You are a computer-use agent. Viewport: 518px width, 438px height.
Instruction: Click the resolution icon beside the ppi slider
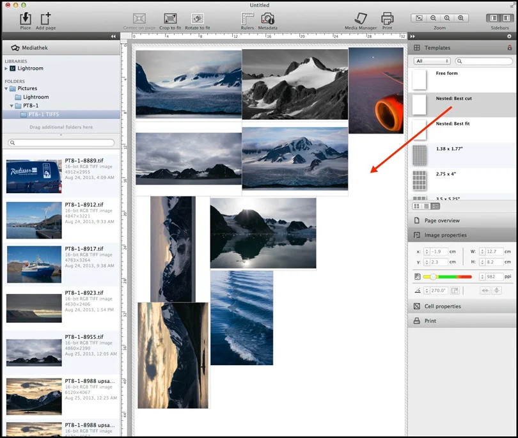pos(417,276)
